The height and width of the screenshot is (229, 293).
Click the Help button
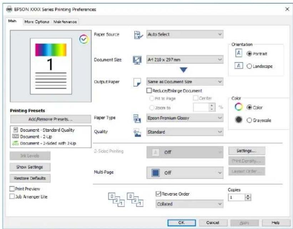276,223
